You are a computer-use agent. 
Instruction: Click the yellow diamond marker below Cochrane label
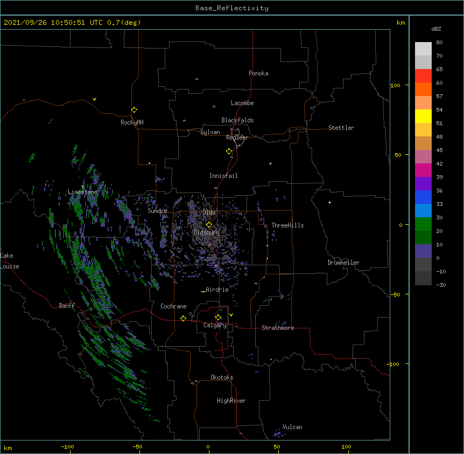[x=183, y=318]
